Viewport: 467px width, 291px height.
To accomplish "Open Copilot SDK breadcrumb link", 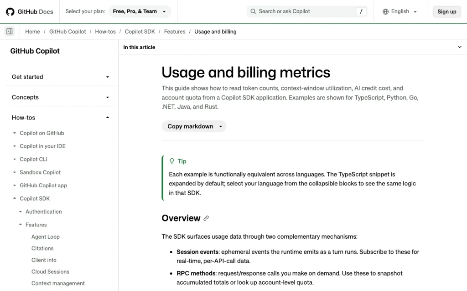I will tap(140, 31).
